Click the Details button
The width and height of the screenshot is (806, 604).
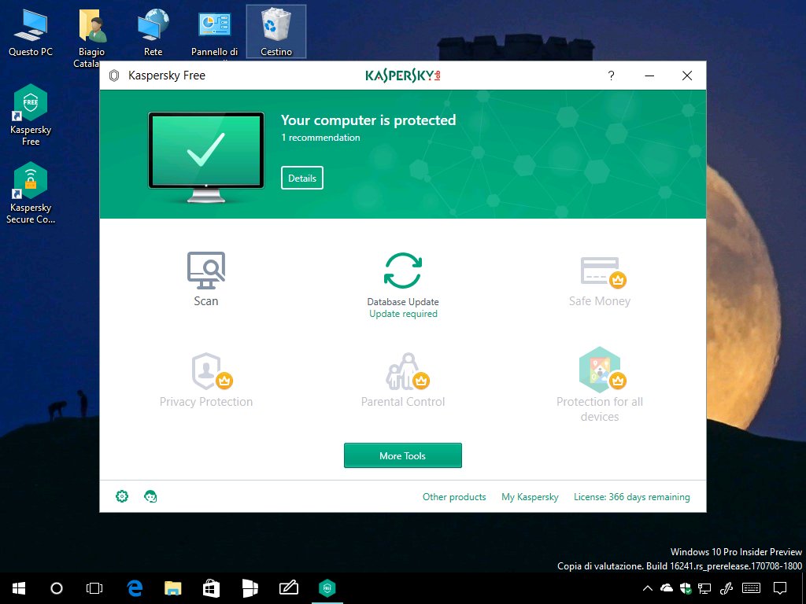pyautogui.click(x=302, y=178)
